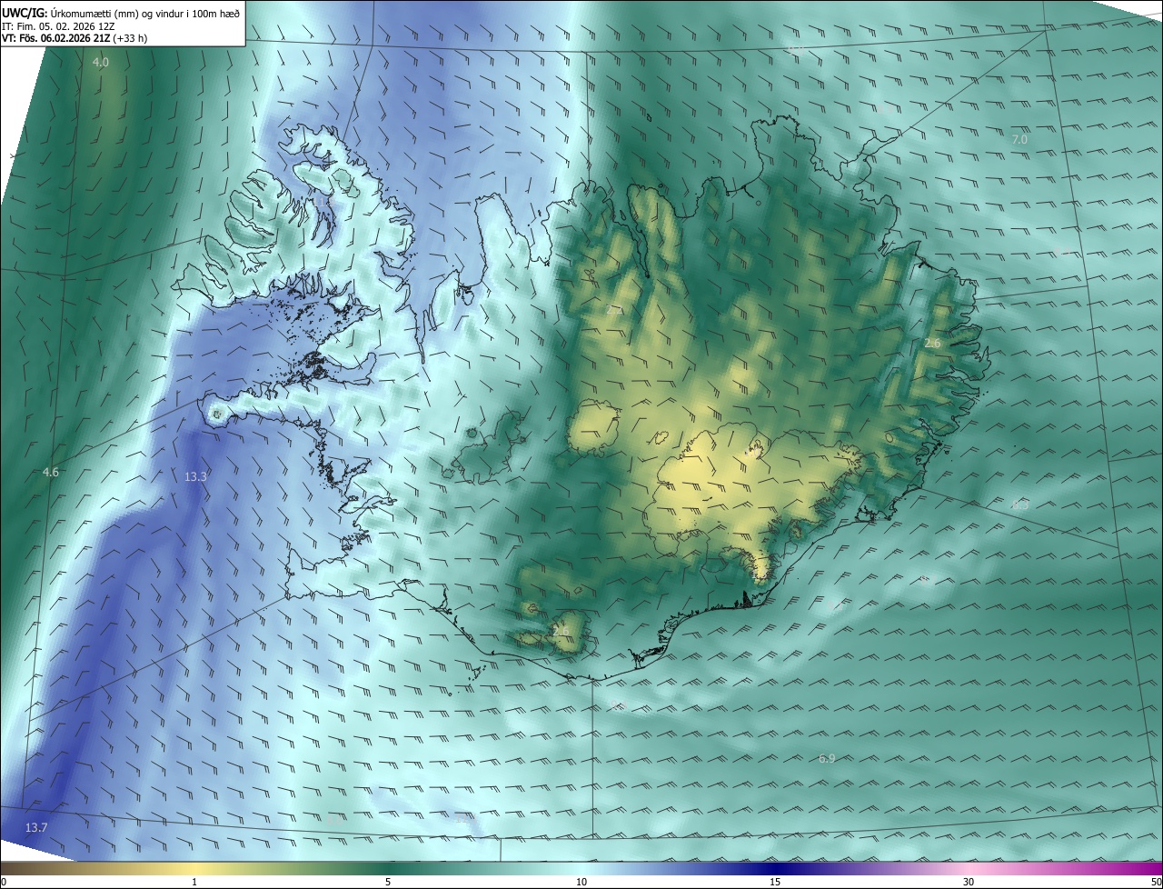
Task: Click the 6.9 value label over the sea
Action: click(827, 758)
